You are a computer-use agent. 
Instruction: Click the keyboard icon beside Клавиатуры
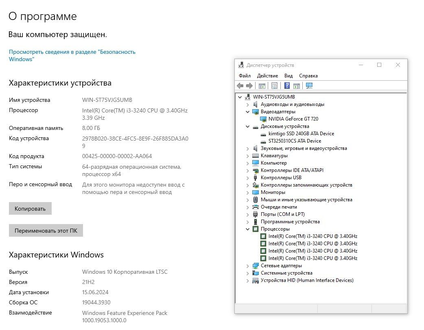coord(255,156)
